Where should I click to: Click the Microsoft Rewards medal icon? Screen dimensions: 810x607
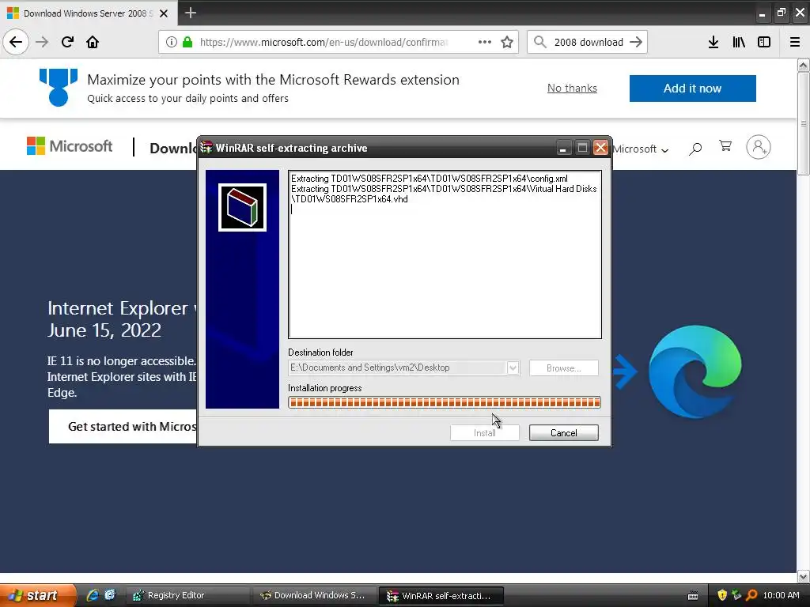click(59, 87)
